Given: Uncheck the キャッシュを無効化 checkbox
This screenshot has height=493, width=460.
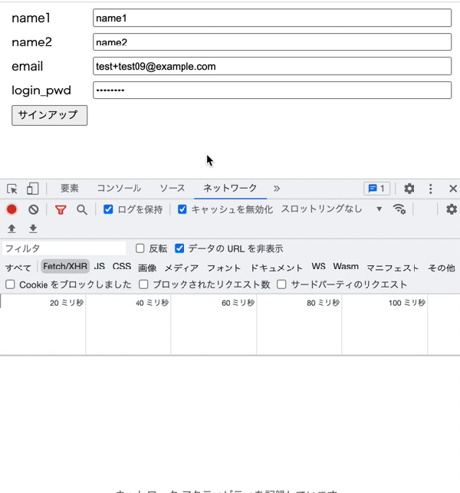Looking at the screenshot, I should 182,209.
